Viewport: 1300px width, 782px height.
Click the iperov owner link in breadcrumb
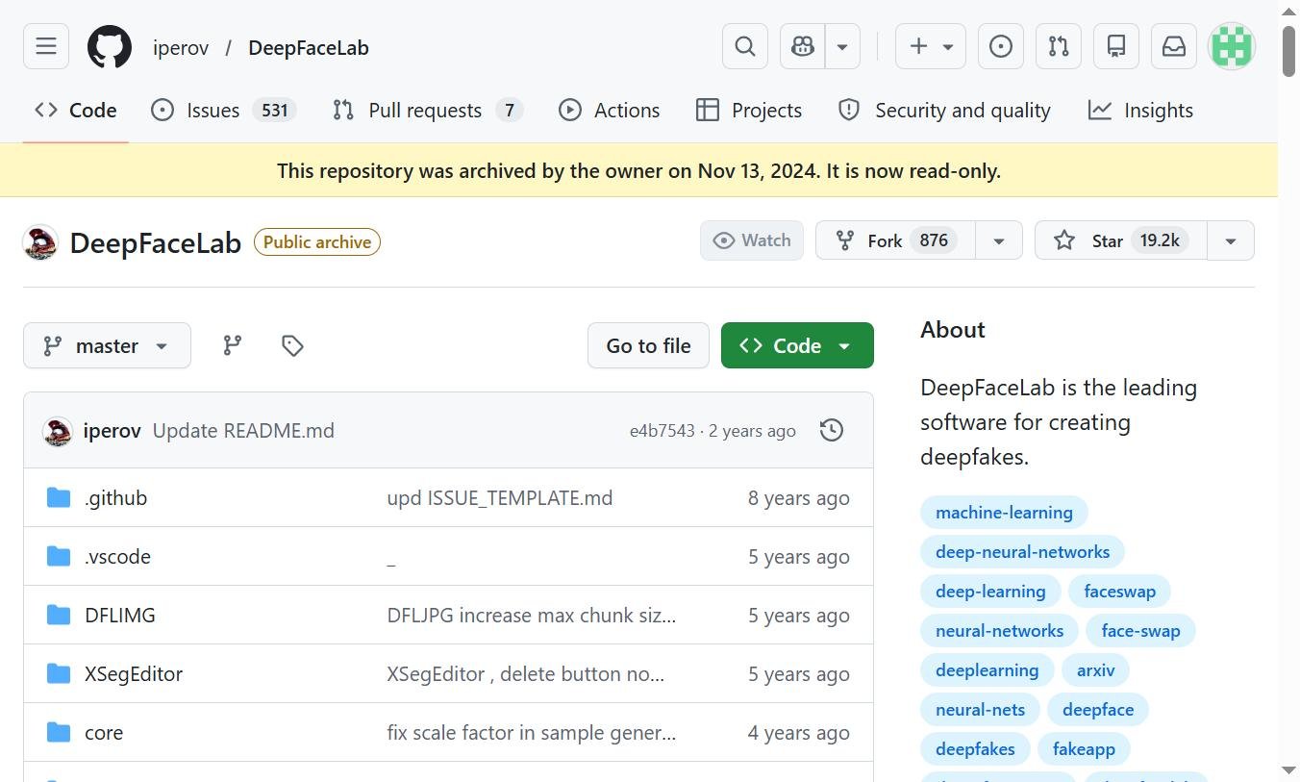[181, 48]
